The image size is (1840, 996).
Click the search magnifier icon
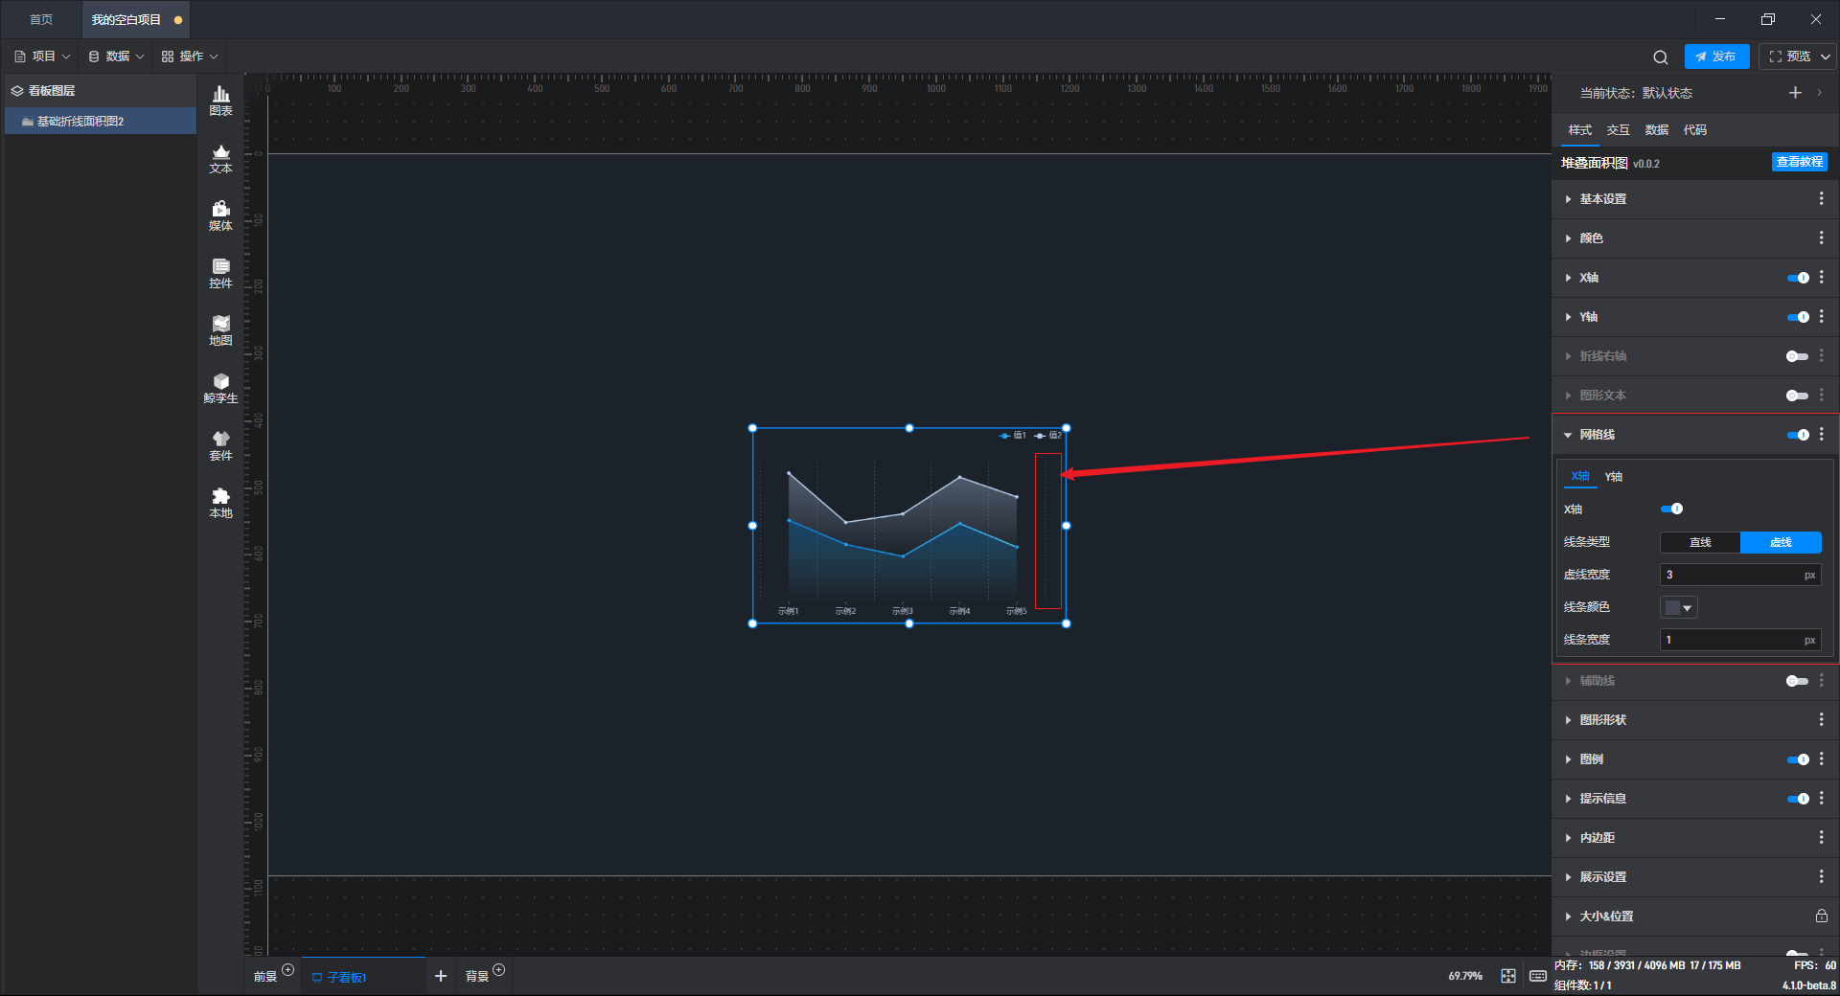(x=1661, y=57)
